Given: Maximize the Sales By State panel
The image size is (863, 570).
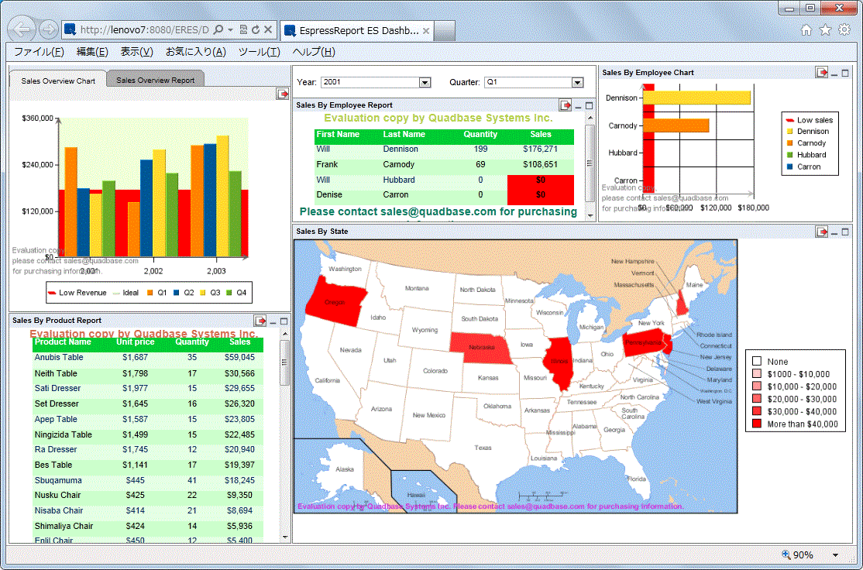Looking at the screenshot, I should 845,232.
